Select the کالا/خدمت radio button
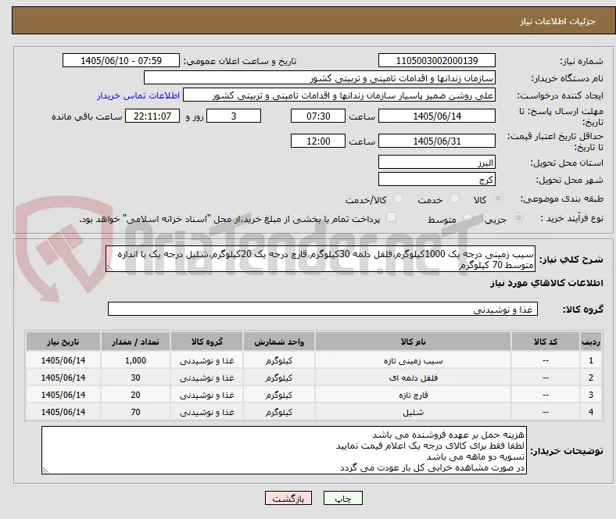Screen dimensions: 616x519 point(399,199)
